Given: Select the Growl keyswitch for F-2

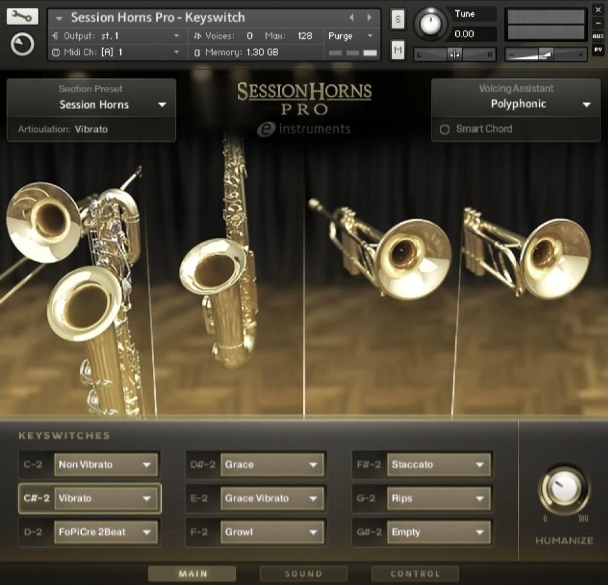Looking at the screenshot, I should (x=272, y=532).
